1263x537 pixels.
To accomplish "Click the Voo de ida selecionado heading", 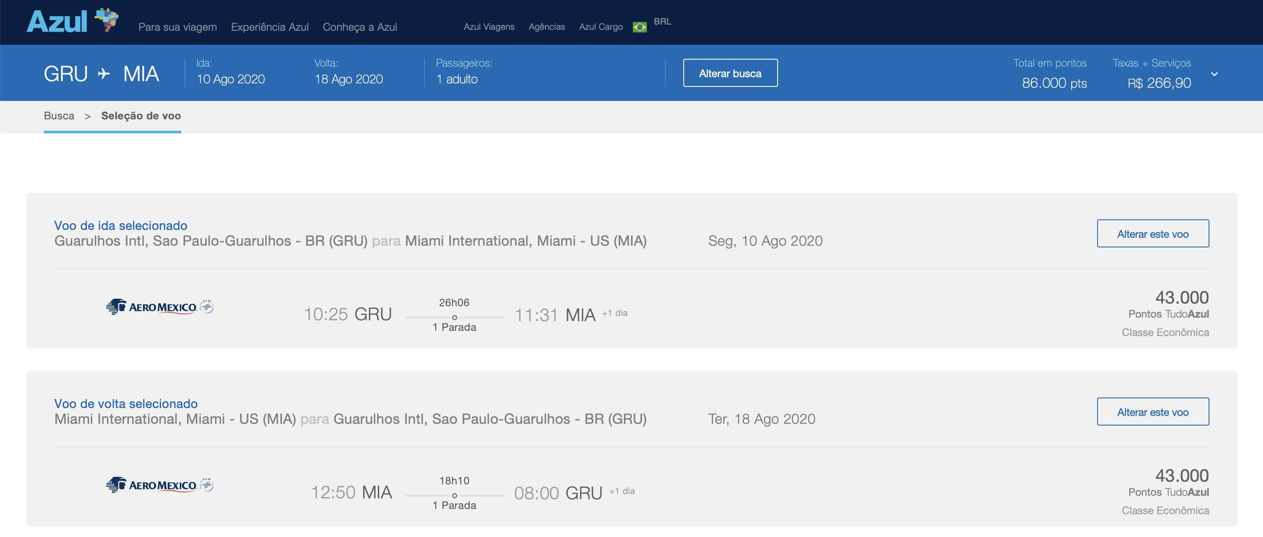I will (121, 226).
